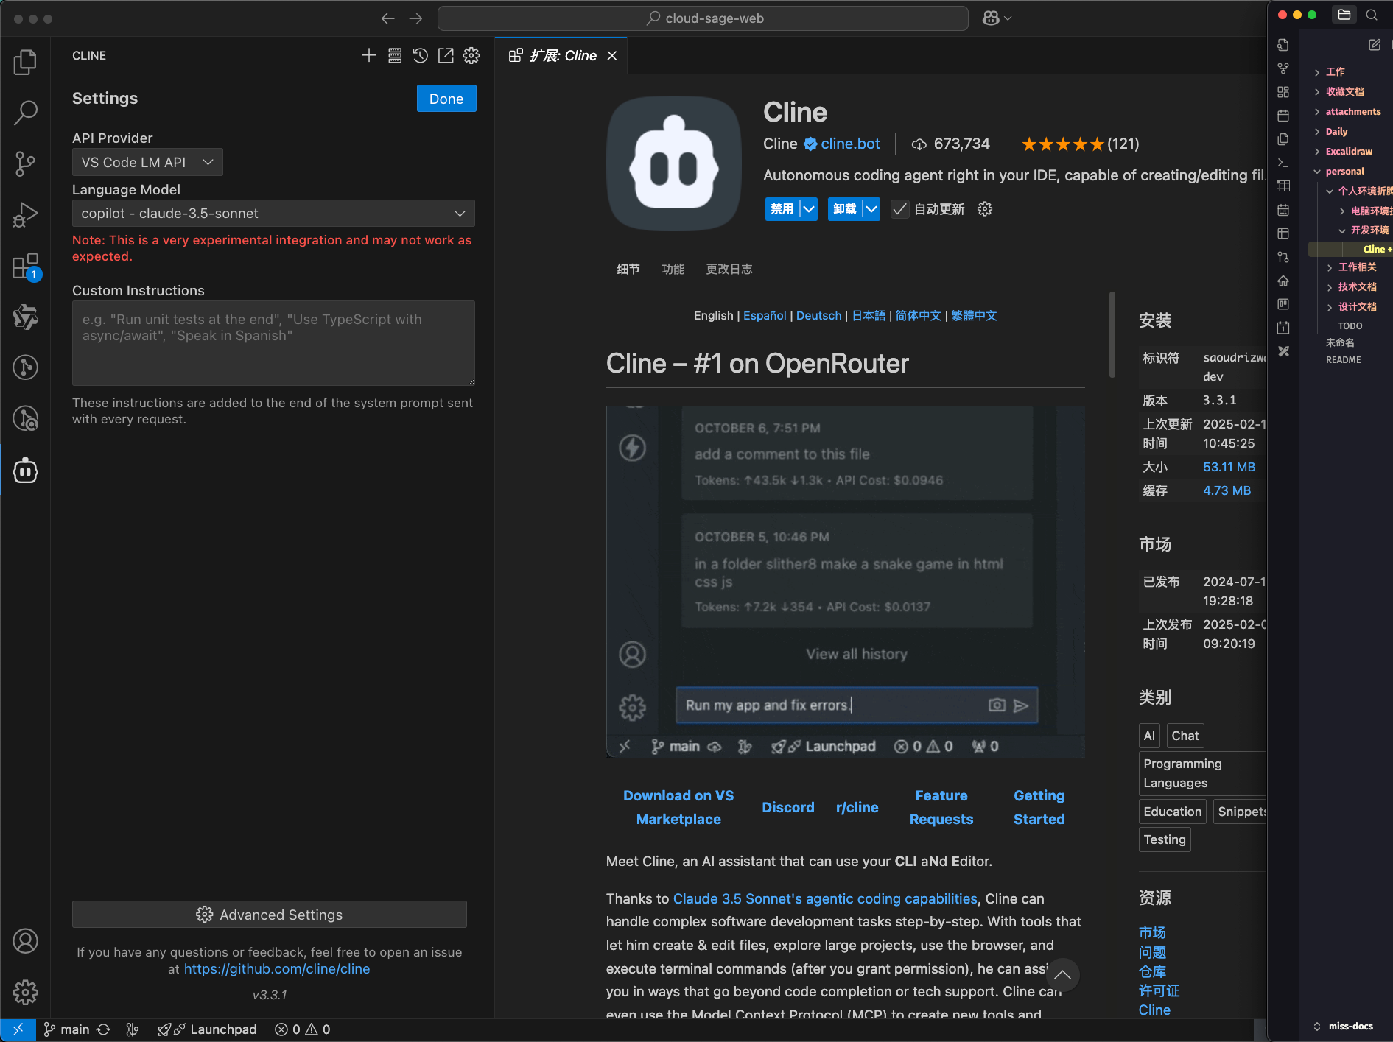Image resolution: width=1393 pixels, height=1042 pixels.
Task: Open Advanced Settings button
Action: [270, 915]
